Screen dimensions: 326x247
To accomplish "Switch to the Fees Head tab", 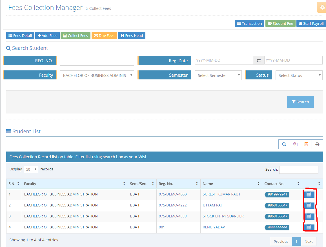I will (x=132, y=36).
